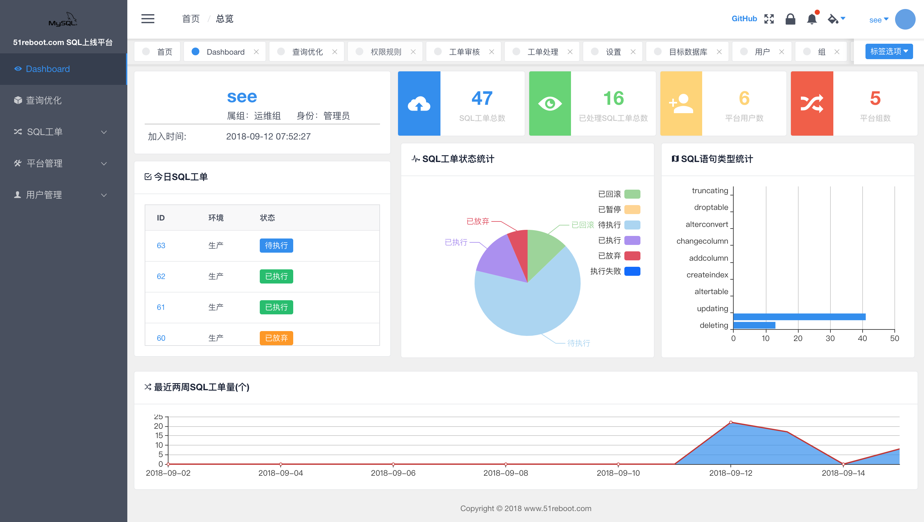
Task: Click the yellow add-user card icon
Action: click(681, 104)
